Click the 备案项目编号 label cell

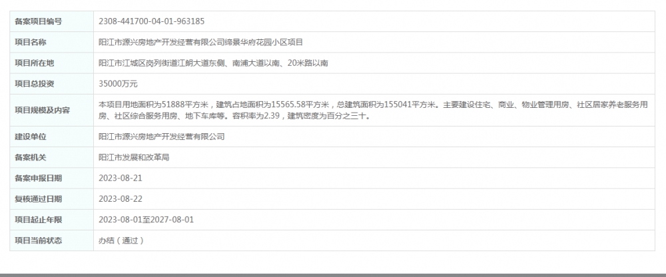(51, 21)
